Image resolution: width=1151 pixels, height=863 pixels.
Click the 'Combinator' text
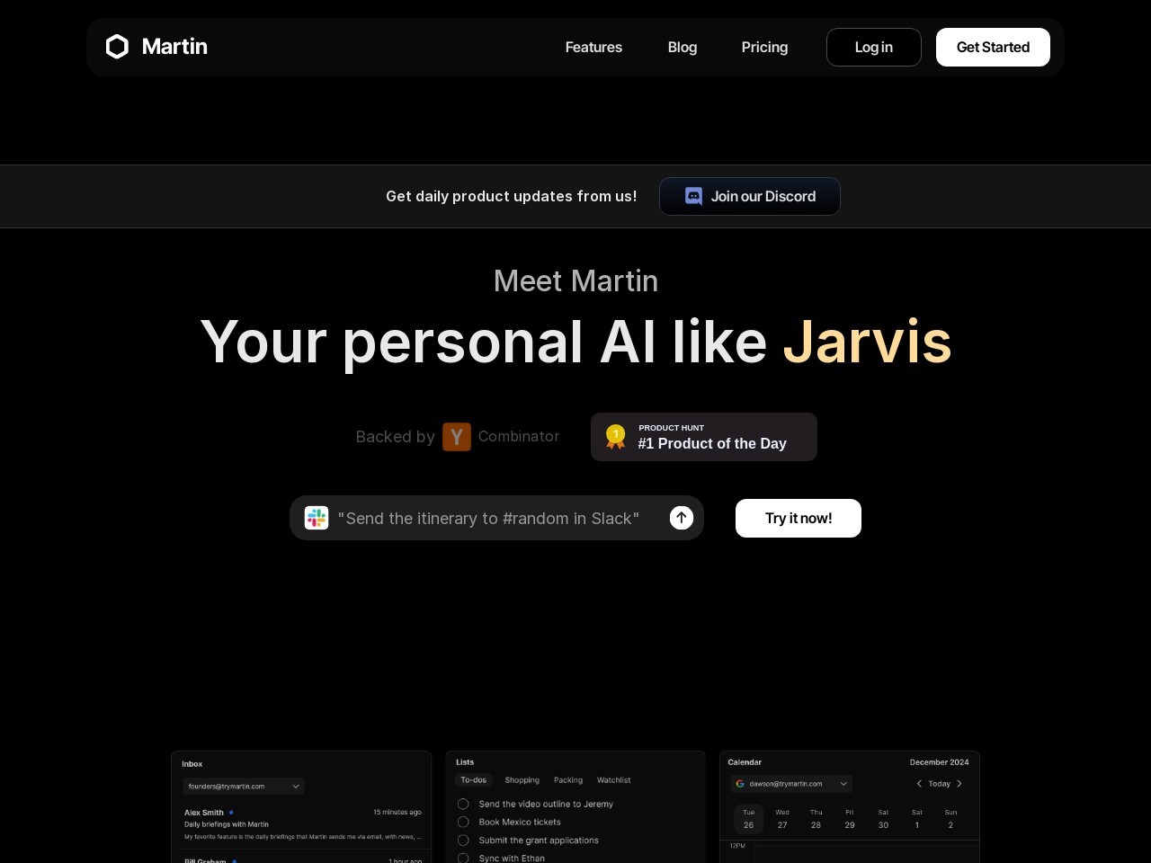[x=519, y=436]
